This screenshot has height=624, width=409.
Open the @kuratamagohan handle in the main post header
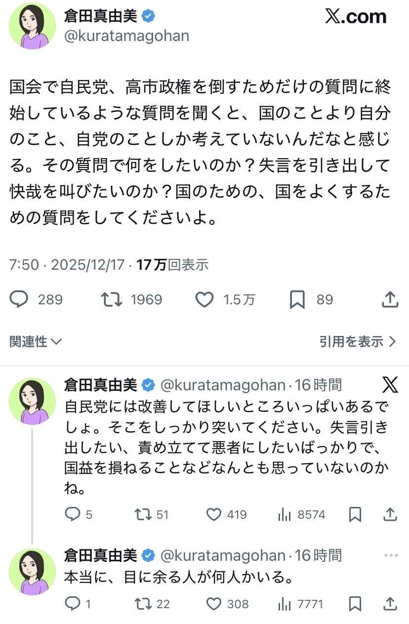pyautogui.click(x=126, y=37)
